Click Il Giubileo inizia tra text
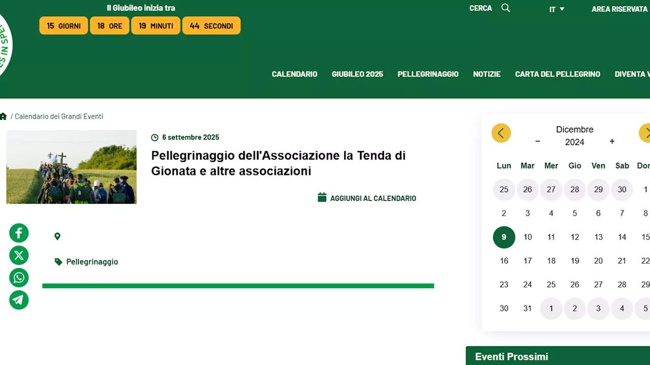 tap(141, 8)
